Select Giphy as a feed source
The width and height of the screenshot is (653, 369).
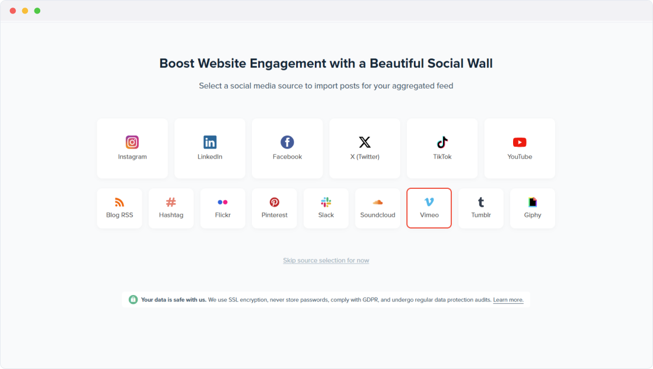(532, 208)
